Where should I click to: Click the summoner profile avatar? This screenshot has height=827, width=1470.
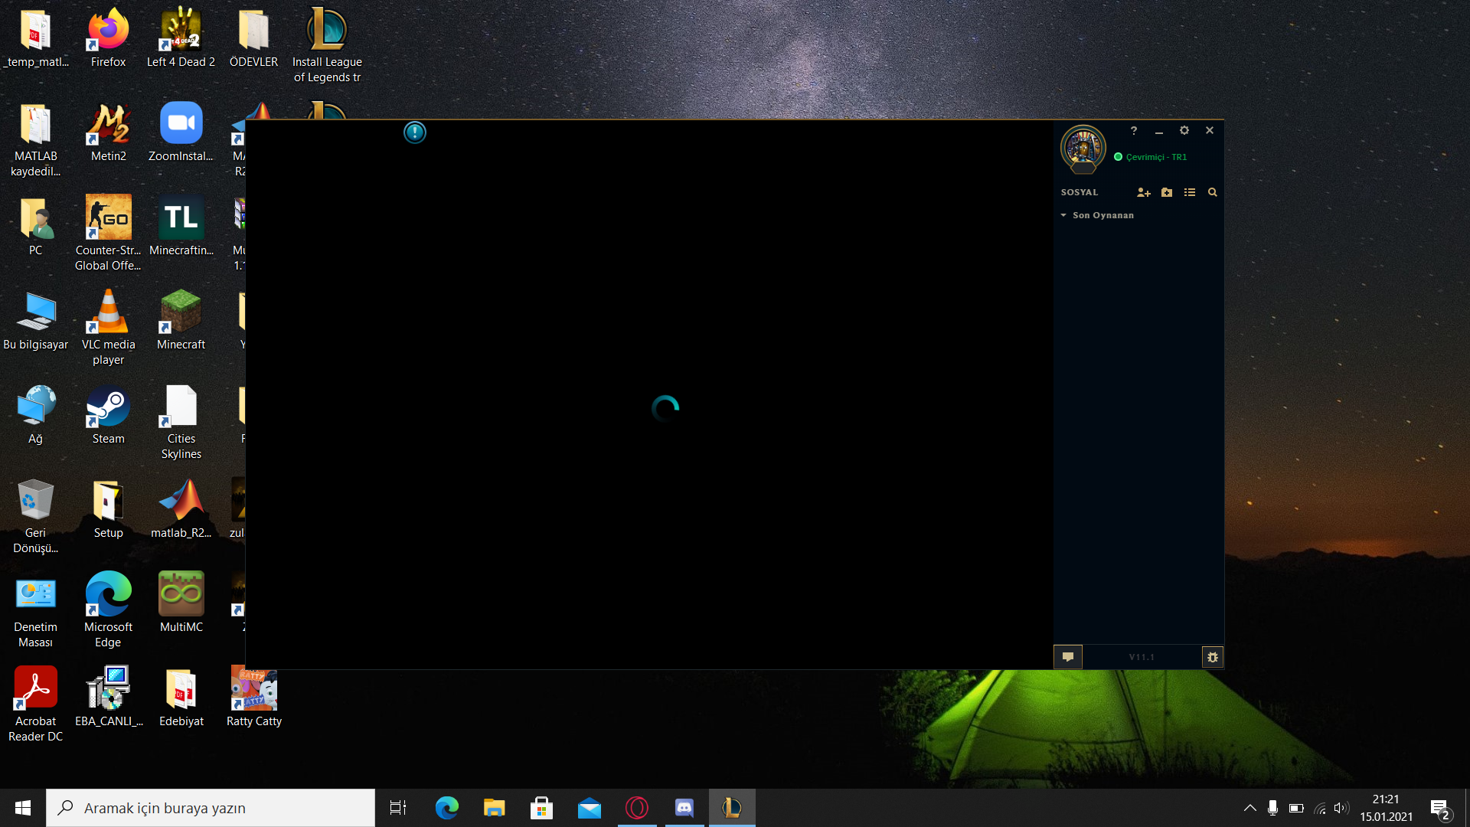[x=1083, y=147]
